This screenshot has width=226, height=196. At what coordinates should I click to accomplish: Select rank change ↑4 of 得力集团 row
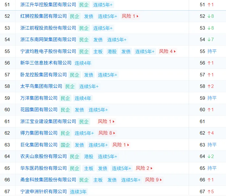coord(210,133)
